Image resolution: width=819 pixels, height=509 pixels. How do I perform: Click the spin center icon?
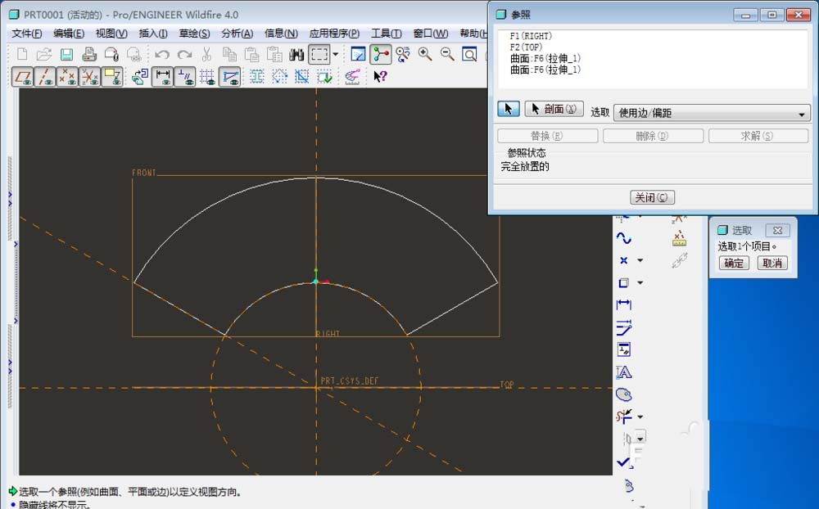[x=381, y=54]
